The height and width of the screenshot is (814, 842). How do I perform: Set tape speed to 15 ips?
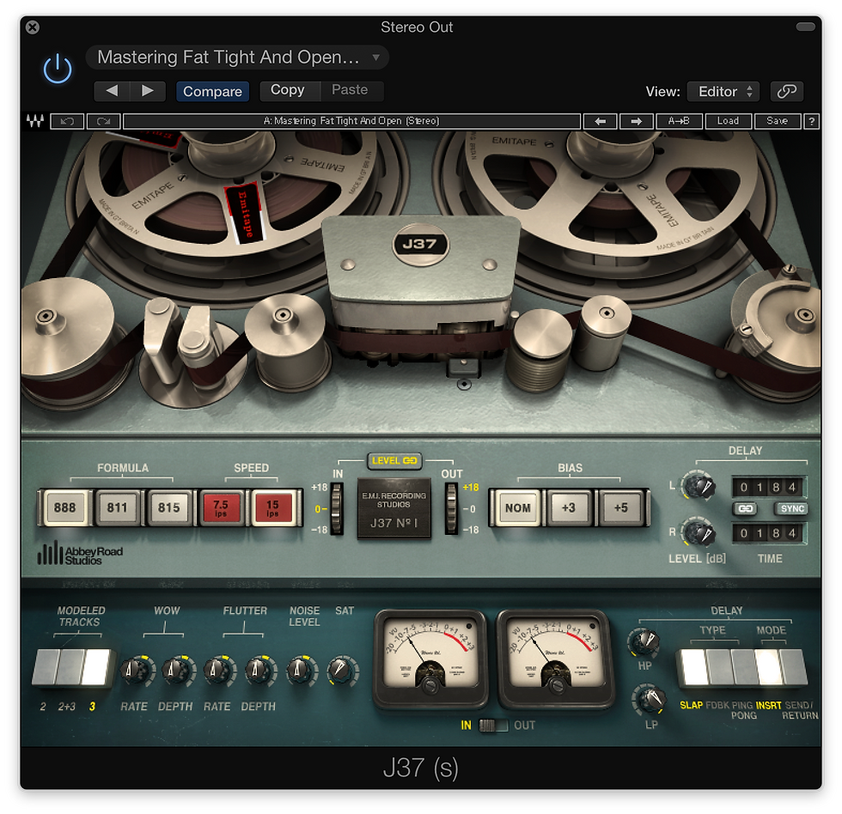tap(273, 507)
